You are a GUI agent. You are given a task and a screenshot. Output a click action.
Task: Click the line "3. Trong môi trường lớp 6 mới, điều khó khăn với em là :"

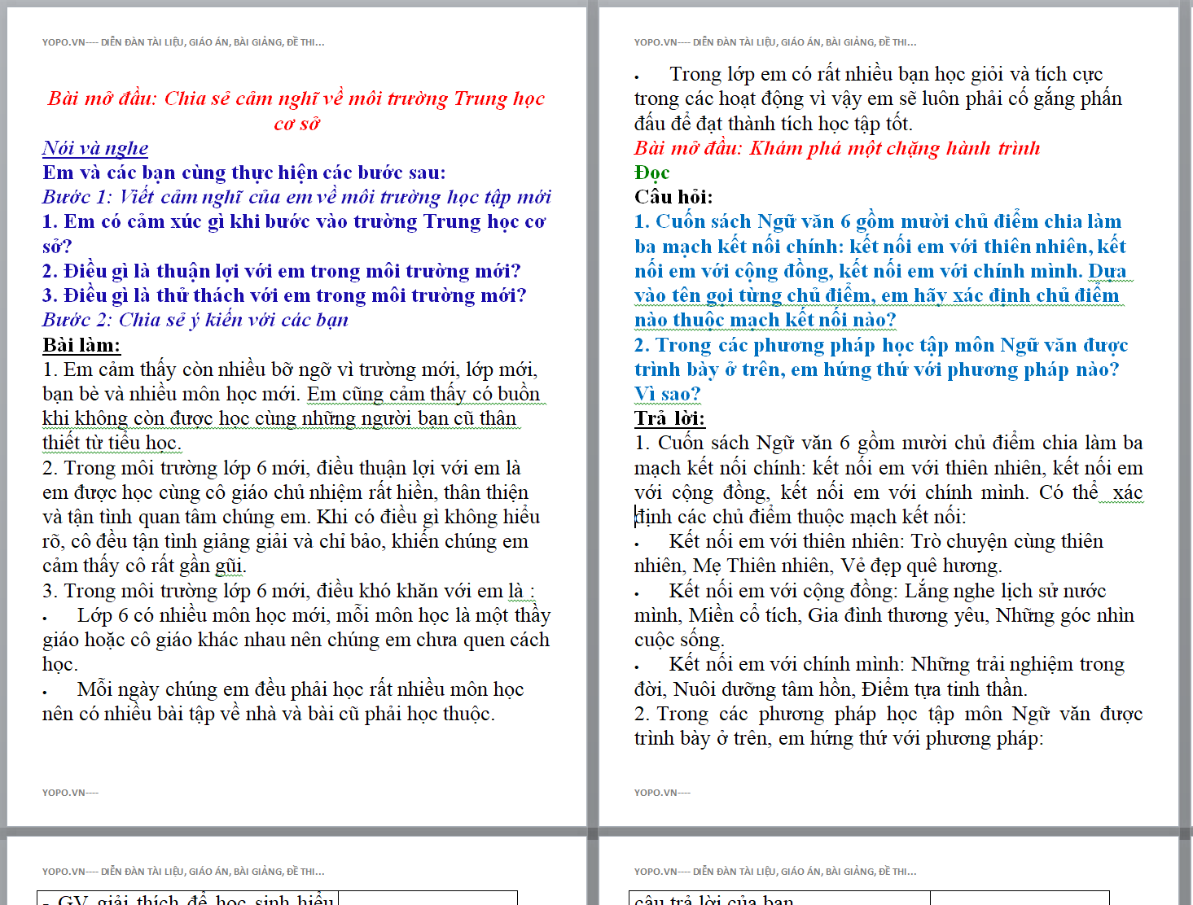click(289, 591)
